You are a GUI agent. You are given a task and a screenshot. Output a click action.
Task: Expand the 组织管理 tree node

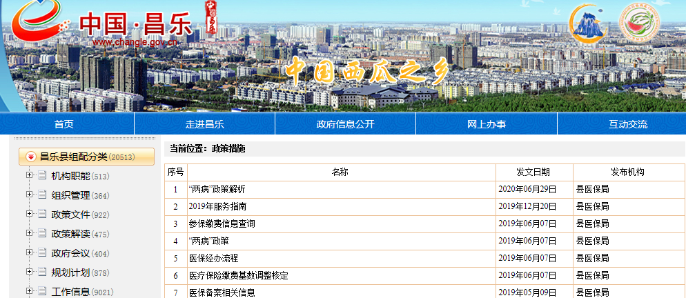(x=30, y=195)
